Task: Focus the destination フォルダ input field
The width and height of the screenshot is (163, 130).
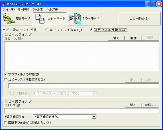Action: click(81, 110)
